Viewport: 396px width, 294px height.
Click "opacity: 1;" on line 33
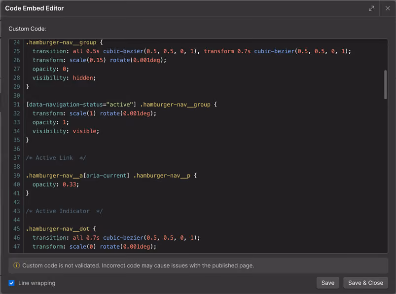click(50, 122)
